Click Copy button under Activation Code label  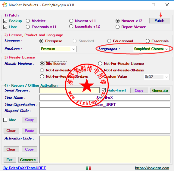(x=30, y=149)
